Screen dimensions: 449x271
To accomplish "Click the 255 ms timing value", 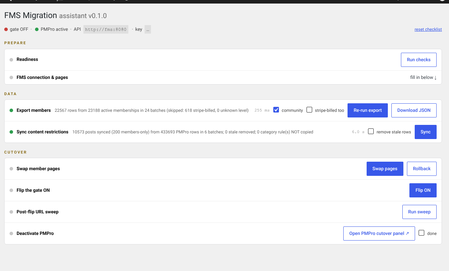I will point(262,110).
